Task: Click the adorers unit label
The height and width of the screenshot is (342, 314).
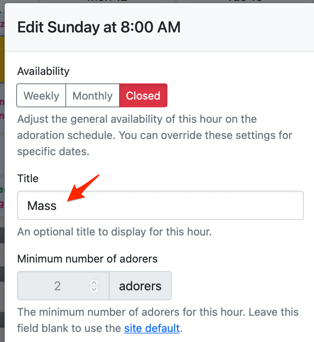Action: click(x=140, y=286)
